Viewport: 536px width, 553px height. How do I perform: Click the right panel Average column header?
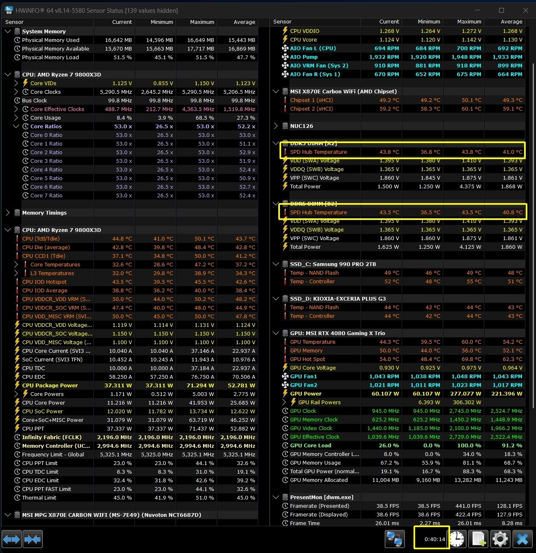pyautogui.click(x=505, y=22)
